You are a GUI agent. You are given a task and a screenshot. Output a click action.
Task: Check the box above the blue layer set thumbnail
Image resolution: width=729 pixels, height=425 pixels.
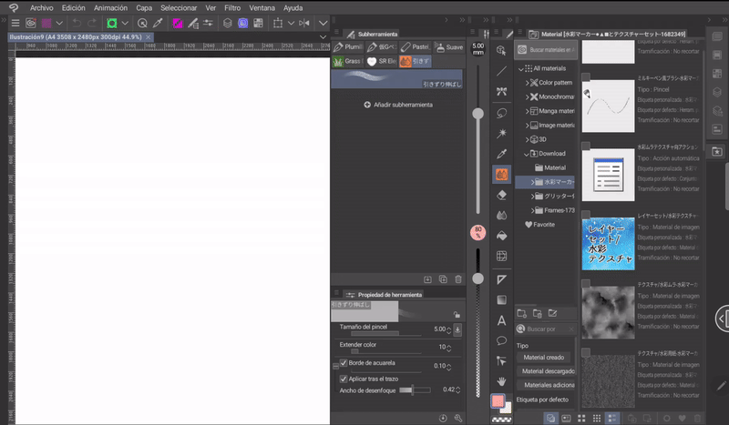pyautogui.click(x=586, y=215)
